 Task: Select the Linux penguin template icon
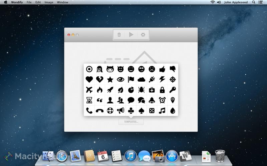coord(99,69)
